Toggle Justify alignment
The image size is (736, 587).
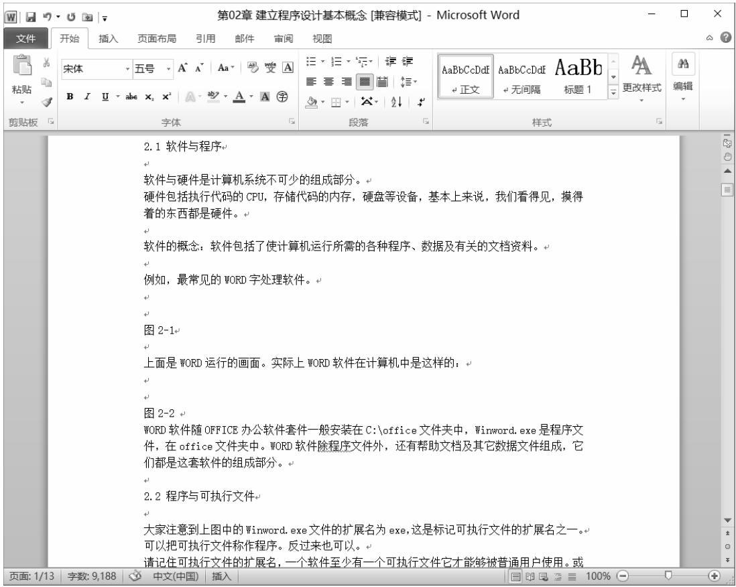coord(365,82)
